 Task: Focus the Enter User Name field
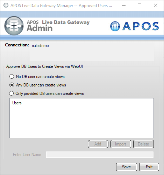[x=100, y=155]
